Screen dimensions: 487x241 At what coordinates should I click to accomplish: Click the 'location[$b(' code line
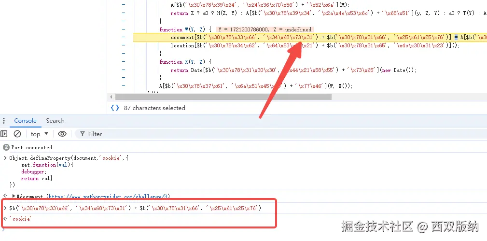[315, 45]
